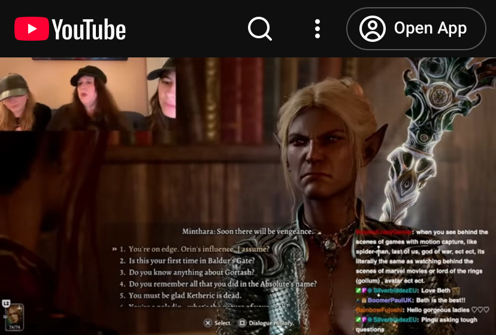
Task: Open the YouTube home logo
Action: (x=70, y=29)
